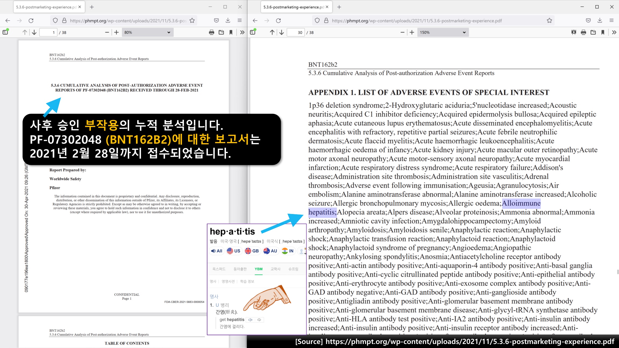Open the 영영사전 section link
Viewport: 619px width, 348px height.
point(228,281)
